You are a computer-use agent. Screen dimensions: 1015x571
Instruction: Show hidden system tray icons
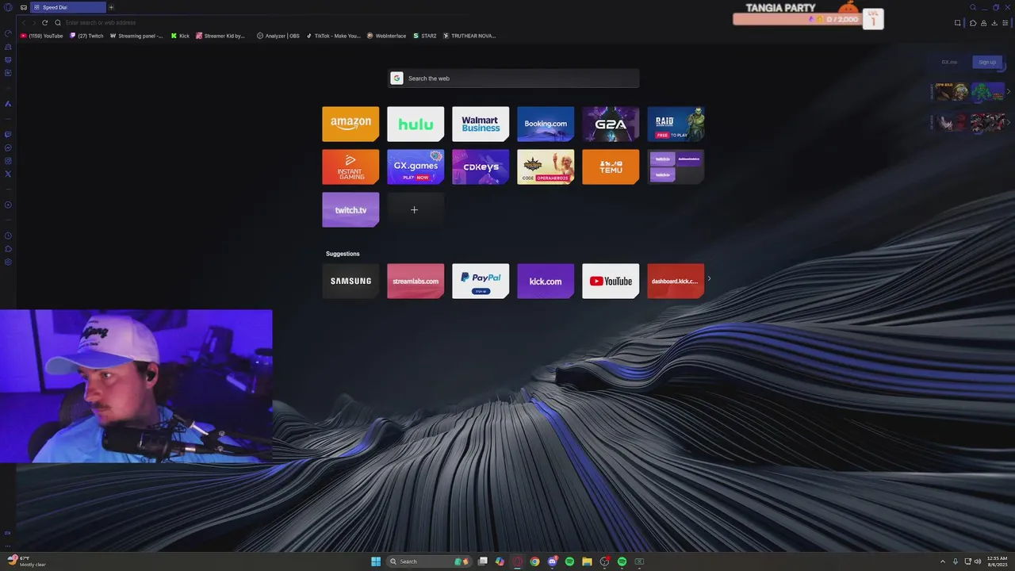pyautogui.click(x=943, y=561)
